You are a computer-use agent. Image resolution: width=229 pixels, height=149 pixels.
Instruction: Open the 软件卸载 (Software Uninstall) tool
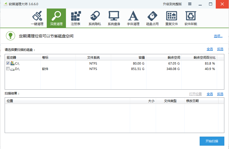point(191,18)
